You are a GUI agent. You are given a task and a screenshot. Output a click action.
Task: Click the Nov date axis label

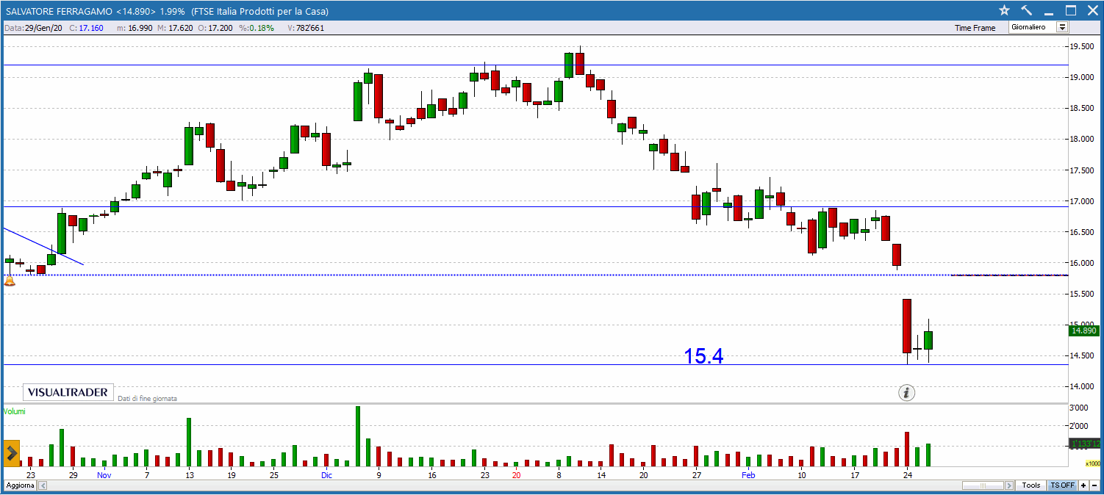click(104, 475)
